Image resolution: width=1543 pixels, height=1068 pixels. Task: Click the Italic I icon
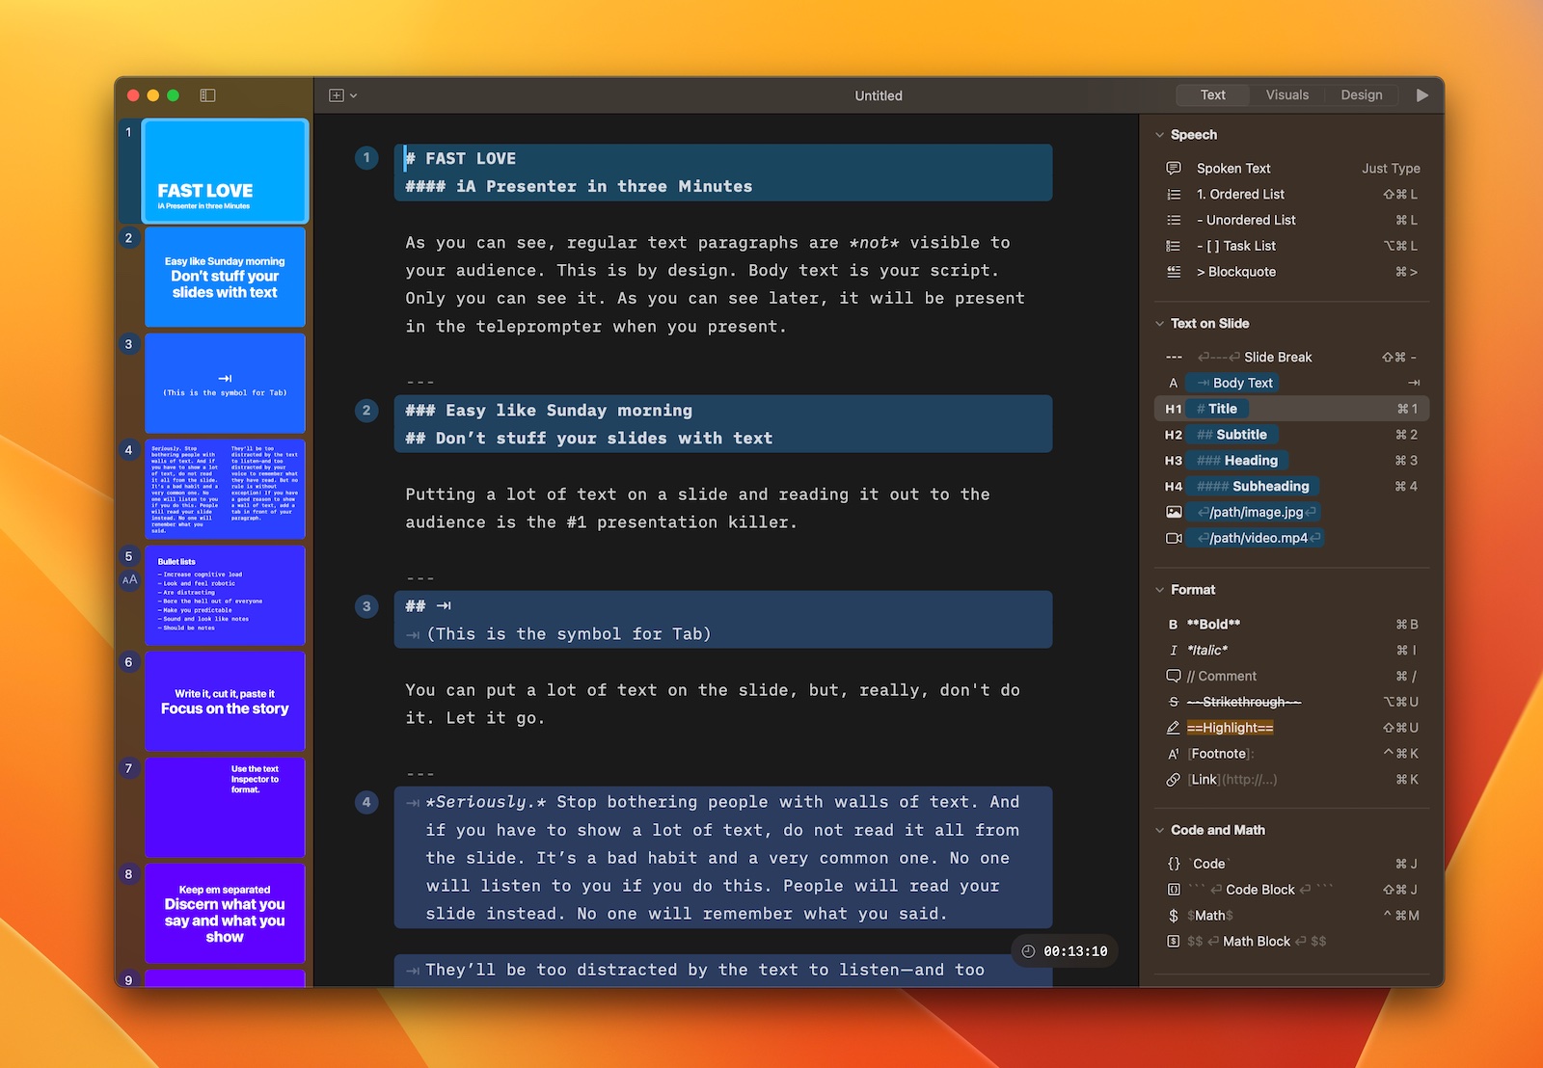[x=1174, y=651]
